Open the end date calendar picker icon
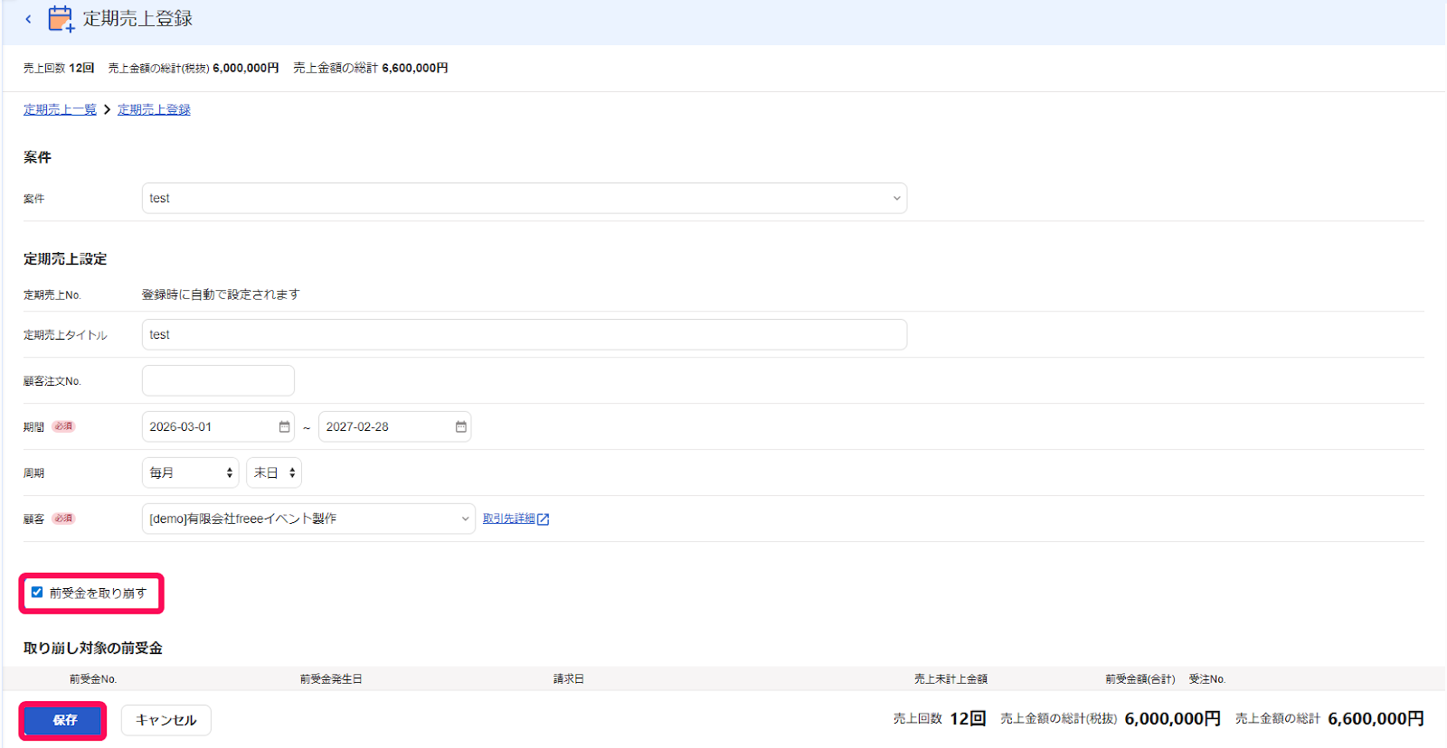1447x748 pixels. tap(460, 426)
